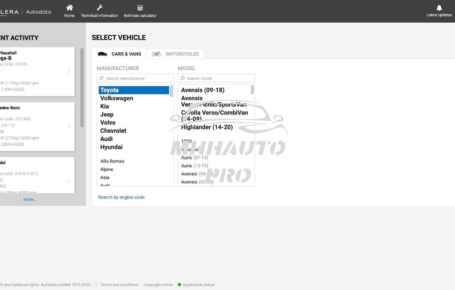Open Latest updates bell icon
Screen dimensions: 455x290
point(439,8)
